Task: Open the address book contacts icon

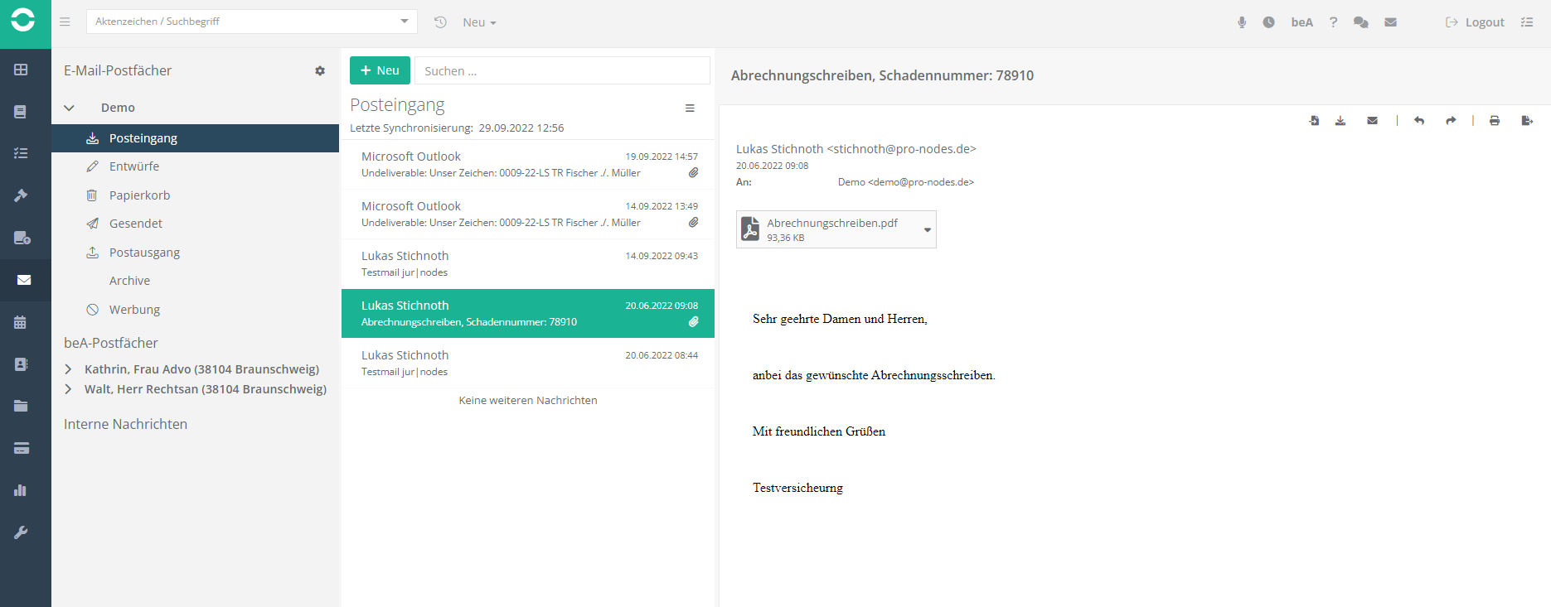Action: tap(21, 364)
